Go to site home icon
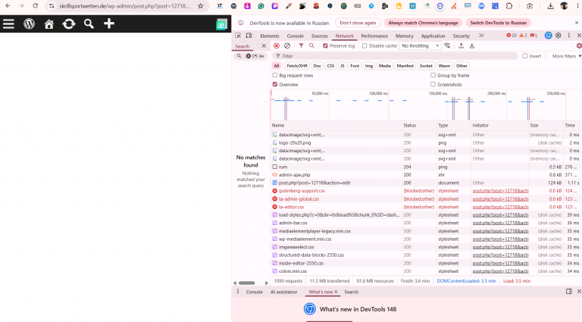The height and width of the screenshot is (322, 582). (x=49, y=24)
